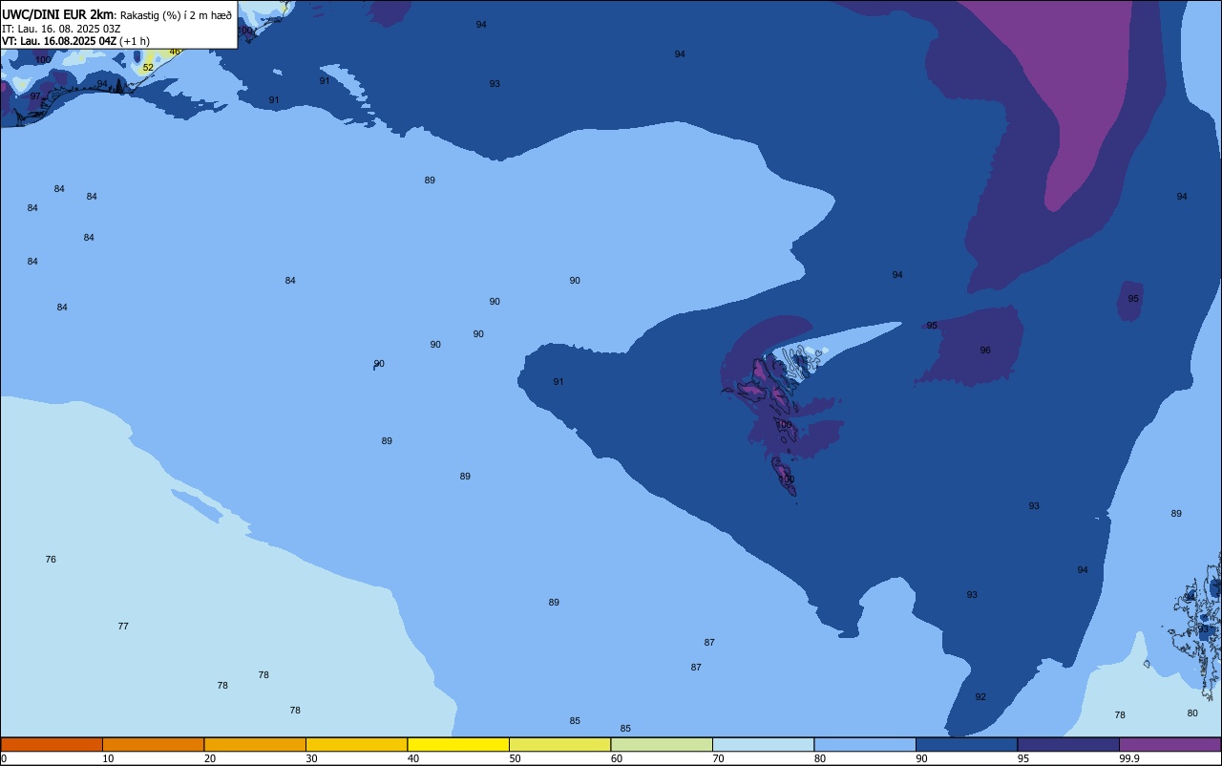Screen dimensions: 1222x766
Task: Pick the amber 20–30 legend color segment
Action: (x=255, y=744)
